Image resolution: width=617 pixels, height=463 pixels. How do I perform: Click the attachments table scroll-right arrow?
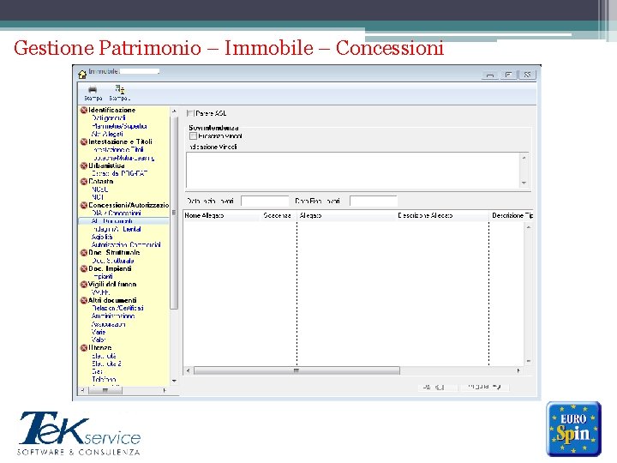coord(518,370)
